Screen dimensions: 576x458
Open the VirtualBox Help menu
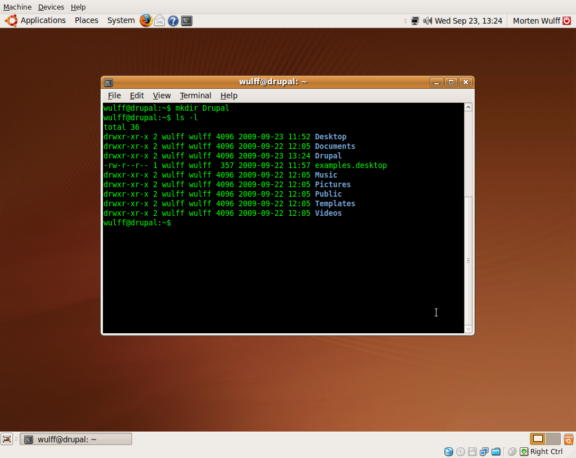(78, 7)
